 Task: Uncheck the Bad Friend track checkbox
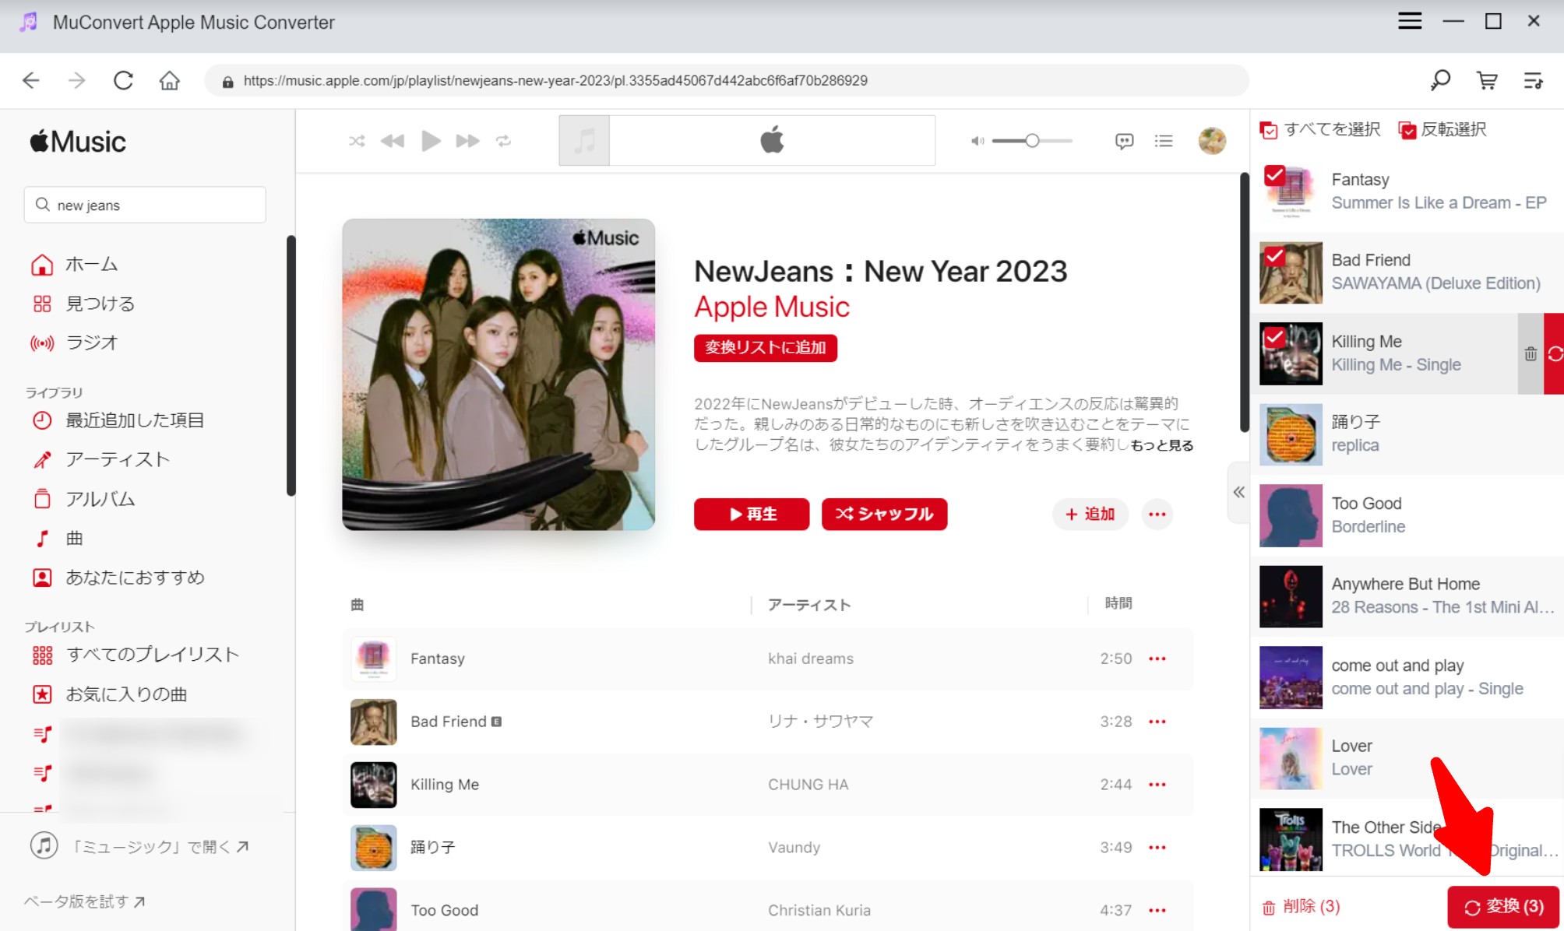[1274, 256]
